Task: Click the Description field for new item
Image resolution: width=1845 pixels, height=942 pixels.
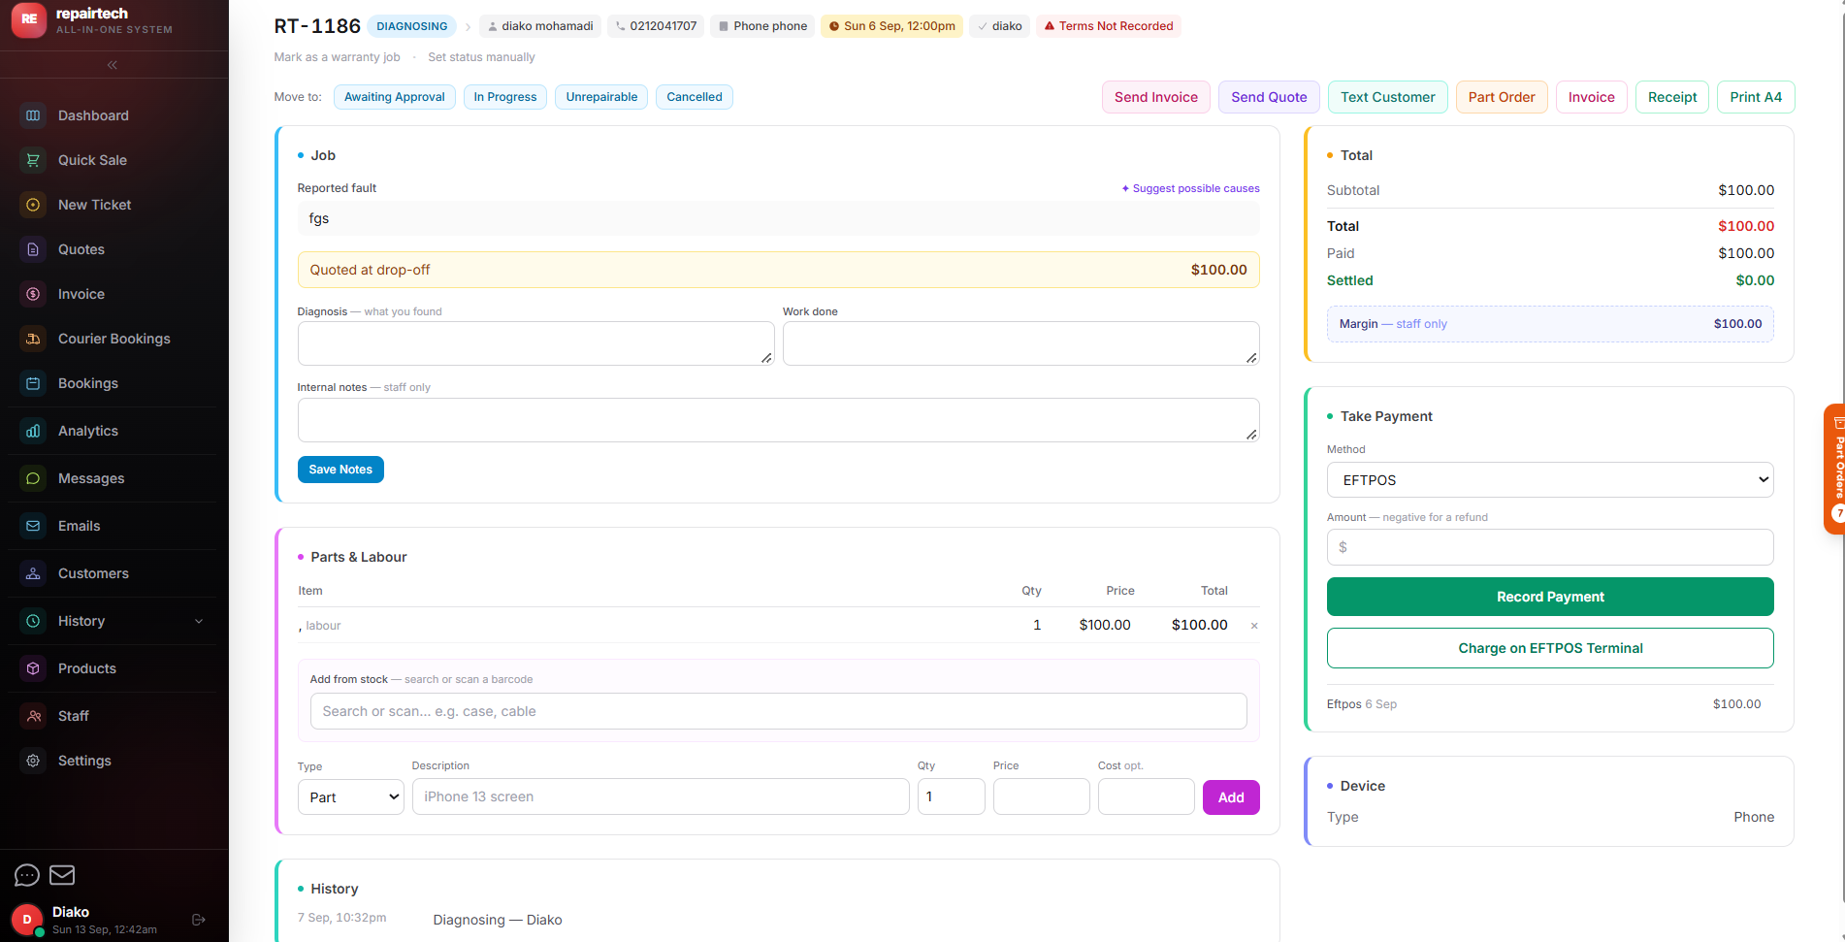Action: 661,796
